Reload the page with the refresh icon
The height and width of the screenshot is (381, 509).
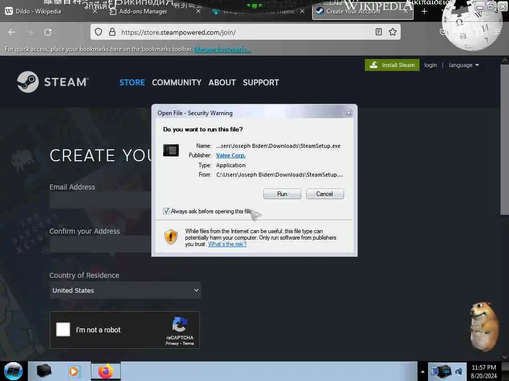tap(48, 32)
